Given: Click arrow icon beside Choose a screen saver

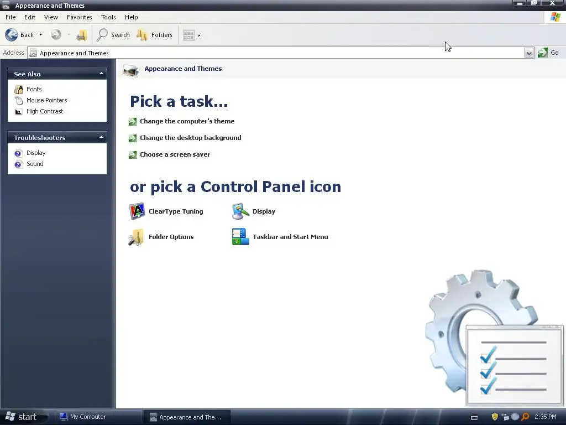Looking at the screenshot, I should click(x=133, y=155).
